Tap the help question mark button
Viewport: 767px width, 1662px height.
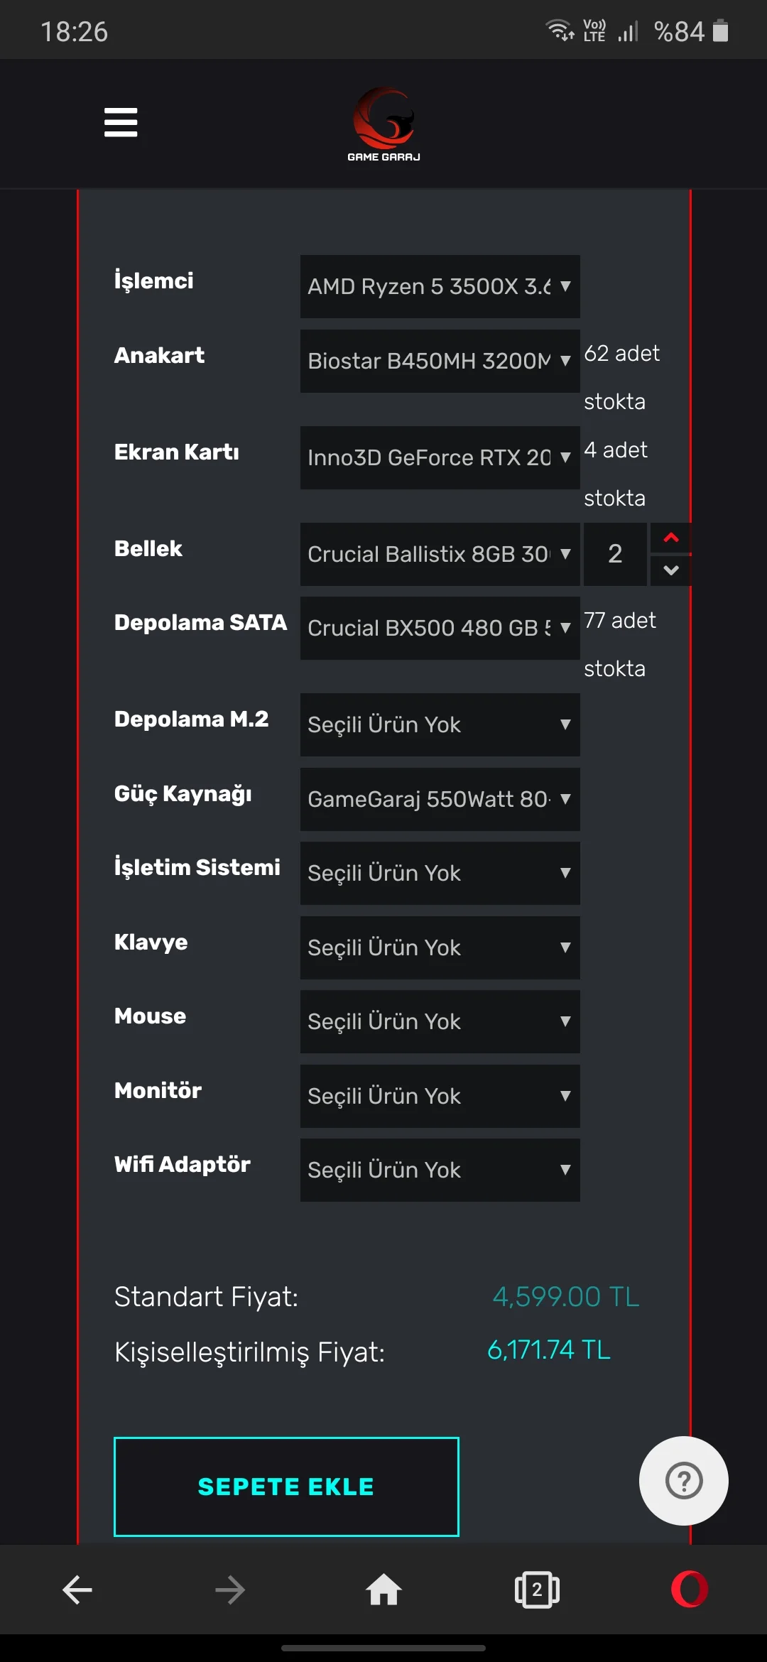click(x=683, y=1481)
